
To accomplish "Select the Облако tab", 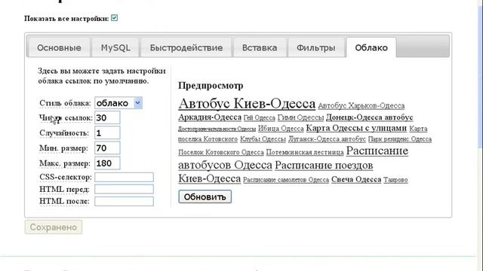I will (371, 47).
